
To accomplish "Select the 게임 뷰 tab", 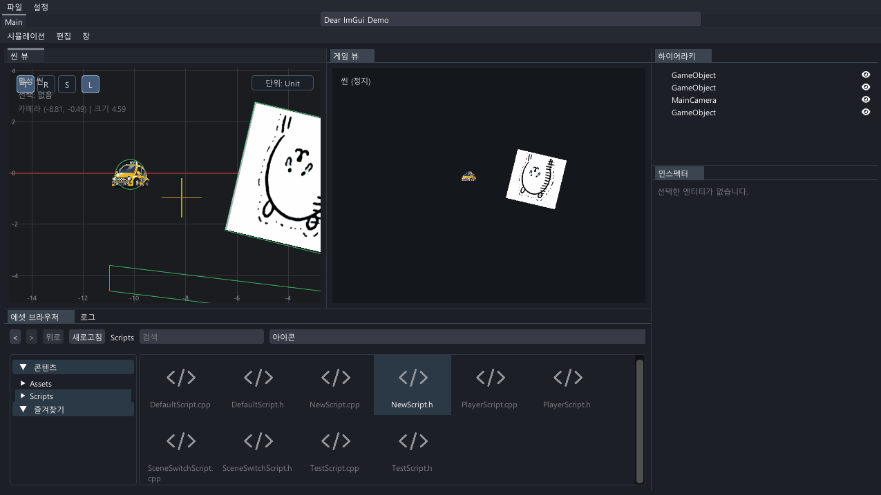I will click(354, 57).
